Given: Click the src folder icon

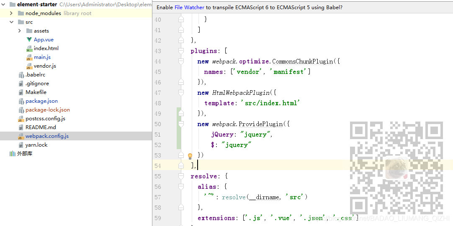Looking at the screenshot, I should click(21, 22).
